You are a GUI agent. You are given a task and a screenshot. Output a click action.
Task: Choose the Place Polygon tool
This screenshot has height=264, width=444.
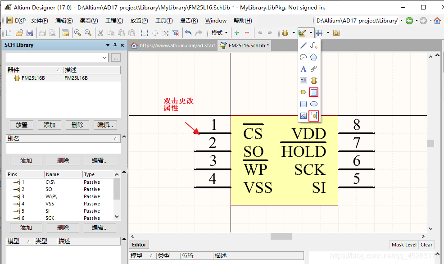point(314,57)
